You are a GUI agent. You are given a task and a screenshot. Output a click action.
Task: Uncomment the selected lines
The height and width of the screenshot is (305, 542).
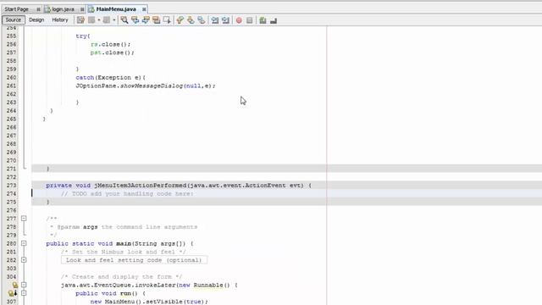coord(274,20)
